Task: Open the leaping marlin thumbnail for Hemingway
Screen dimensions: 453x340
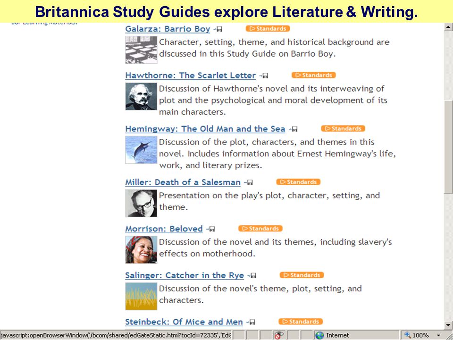Action: pos(141,150)
